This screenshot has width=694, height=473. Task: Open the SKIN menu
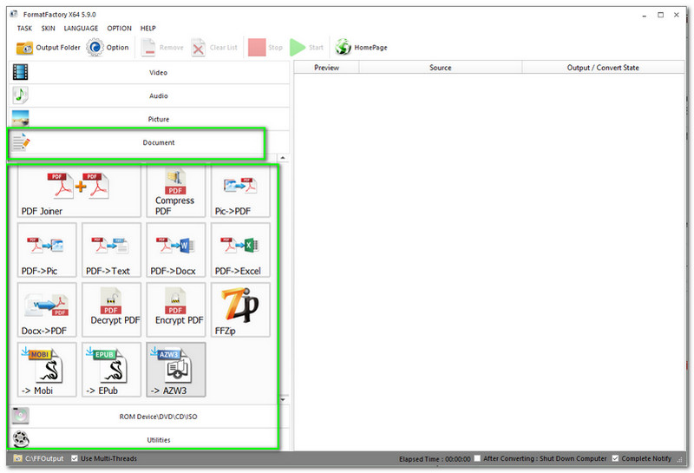[49, 29]
